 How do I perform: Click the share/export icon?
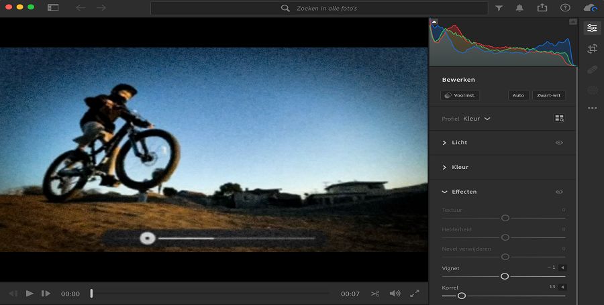point(542,7)
